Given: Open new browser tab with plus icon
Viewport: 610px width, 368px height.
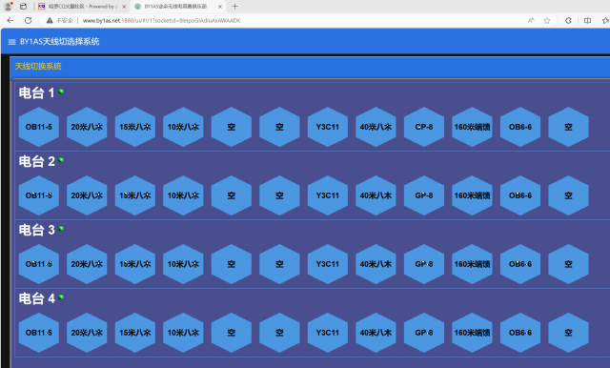Looking at the screenshot, I should pyautogui.click(x=234, y=7).
